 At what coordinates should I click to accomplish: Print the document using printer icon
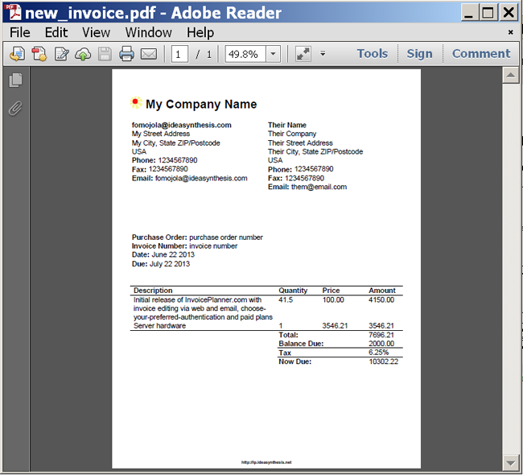tap(126, 54)
